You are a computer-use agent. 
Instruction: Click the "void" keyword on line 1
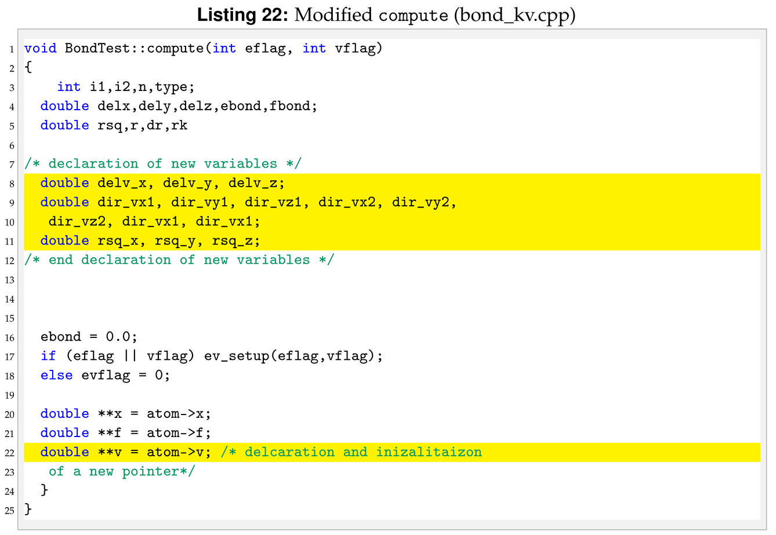[x=41, y=48]
